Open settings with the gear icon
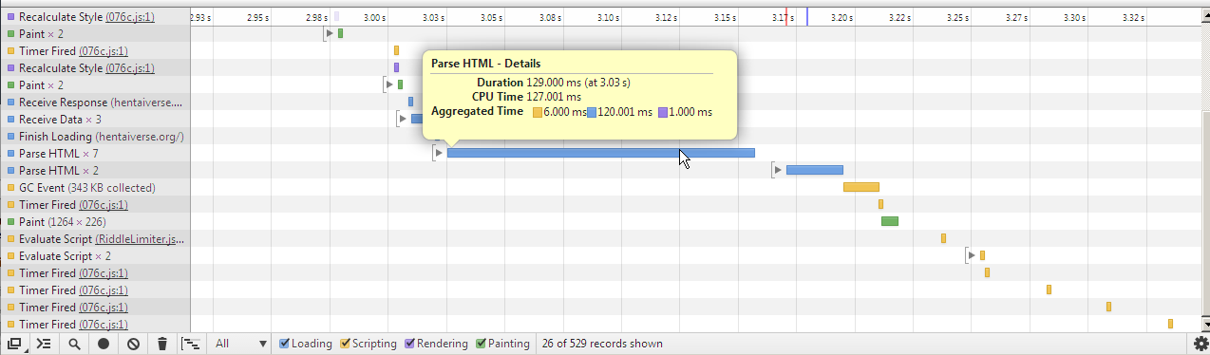The image size is (1210, 355). (x=1201, y=344)
